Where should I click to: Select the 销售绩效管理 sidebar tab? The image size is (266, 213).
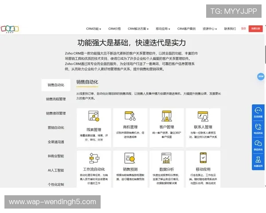click(56, 113)
